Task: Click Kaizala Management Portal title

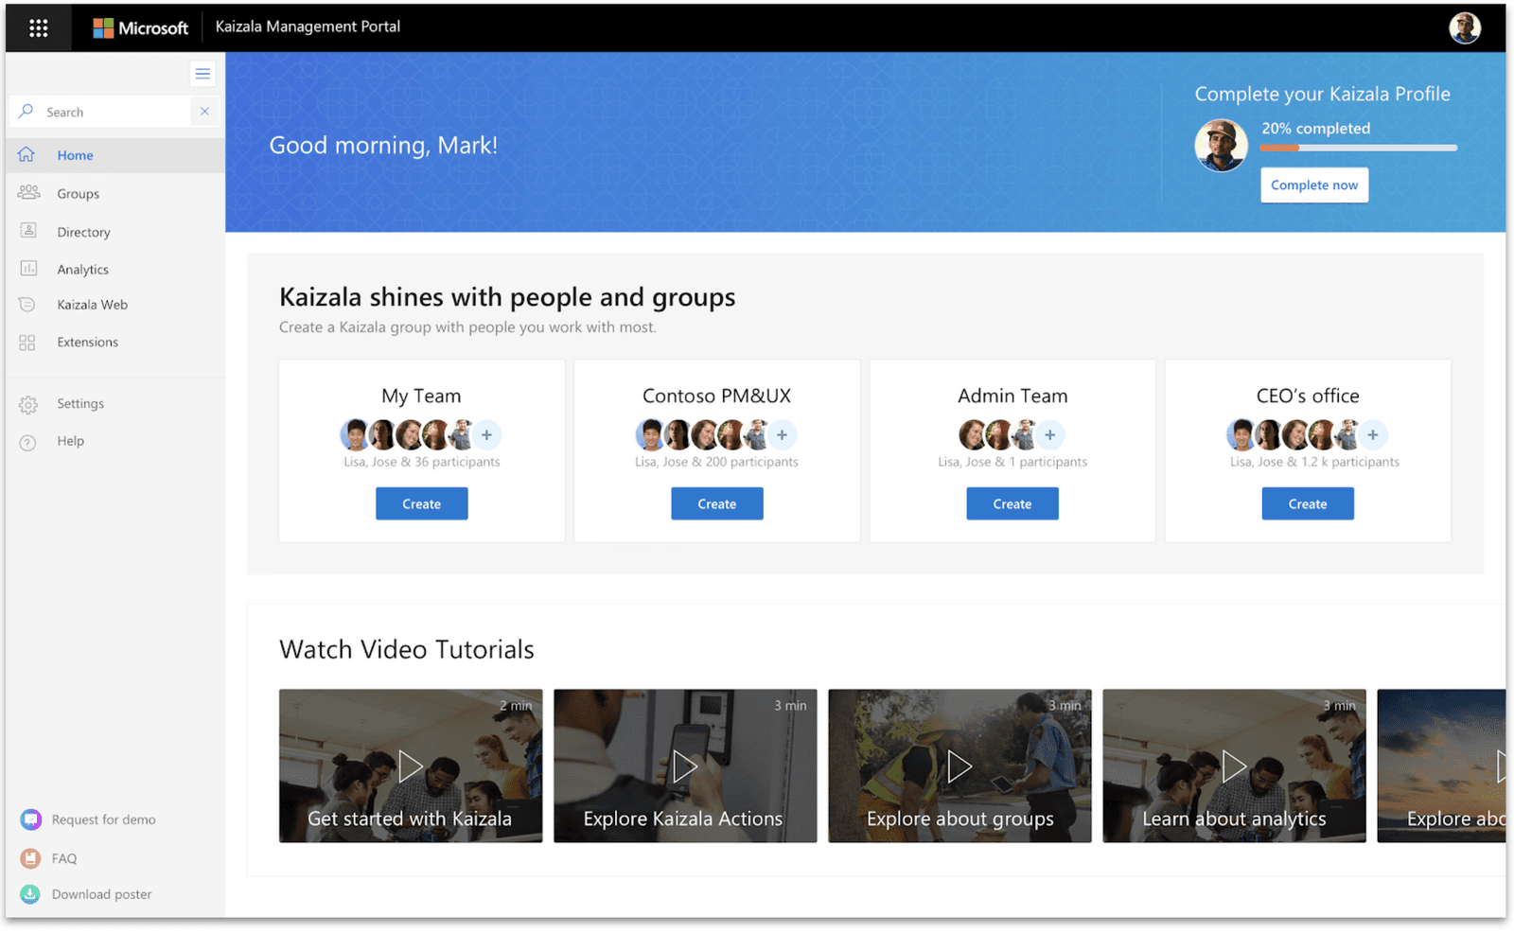Action: coord(308,26)
